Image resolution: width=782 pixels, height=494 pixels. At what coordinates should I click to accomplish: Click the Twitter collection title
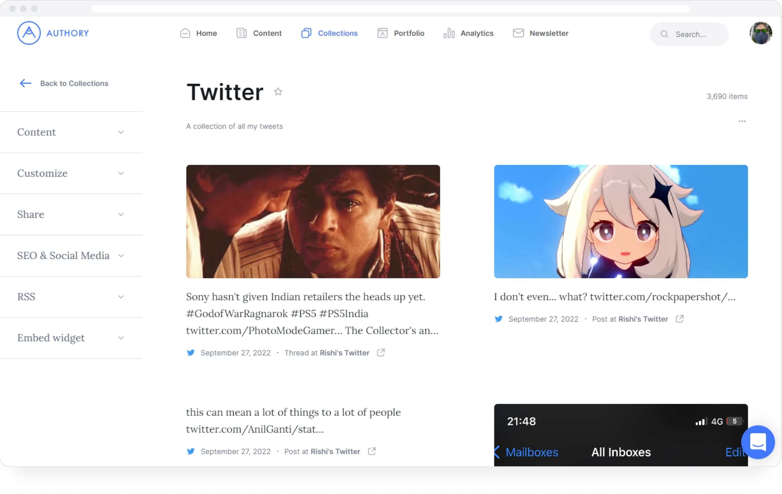tap(225, 92)
